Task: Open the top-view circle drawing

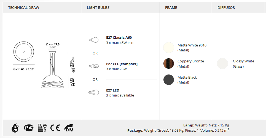Action: [x=24, y=52]
